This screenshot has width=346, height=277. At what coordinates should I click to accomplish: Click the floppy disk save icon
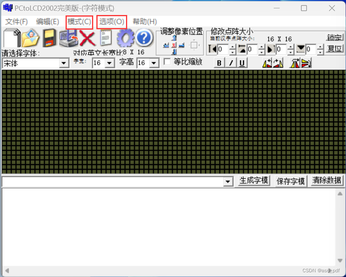49,38
